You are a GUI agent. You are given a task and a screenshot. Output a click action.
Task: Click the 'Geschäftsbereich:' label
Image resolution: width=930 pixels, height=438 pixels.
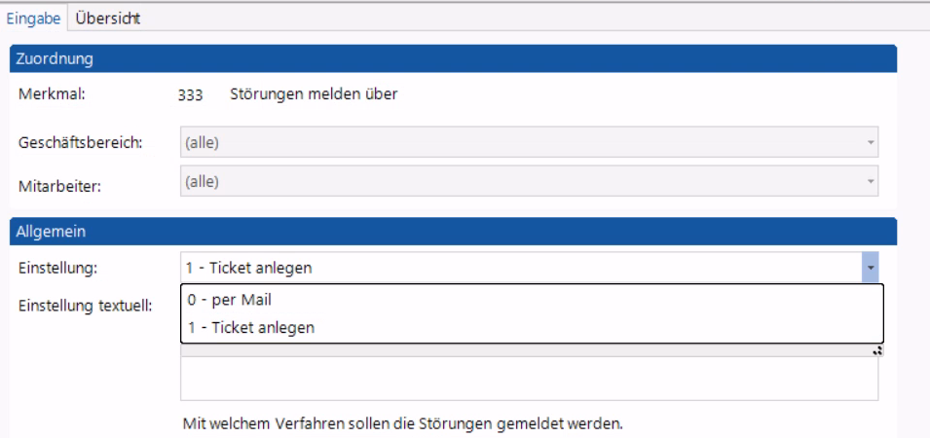pos(80,143)
